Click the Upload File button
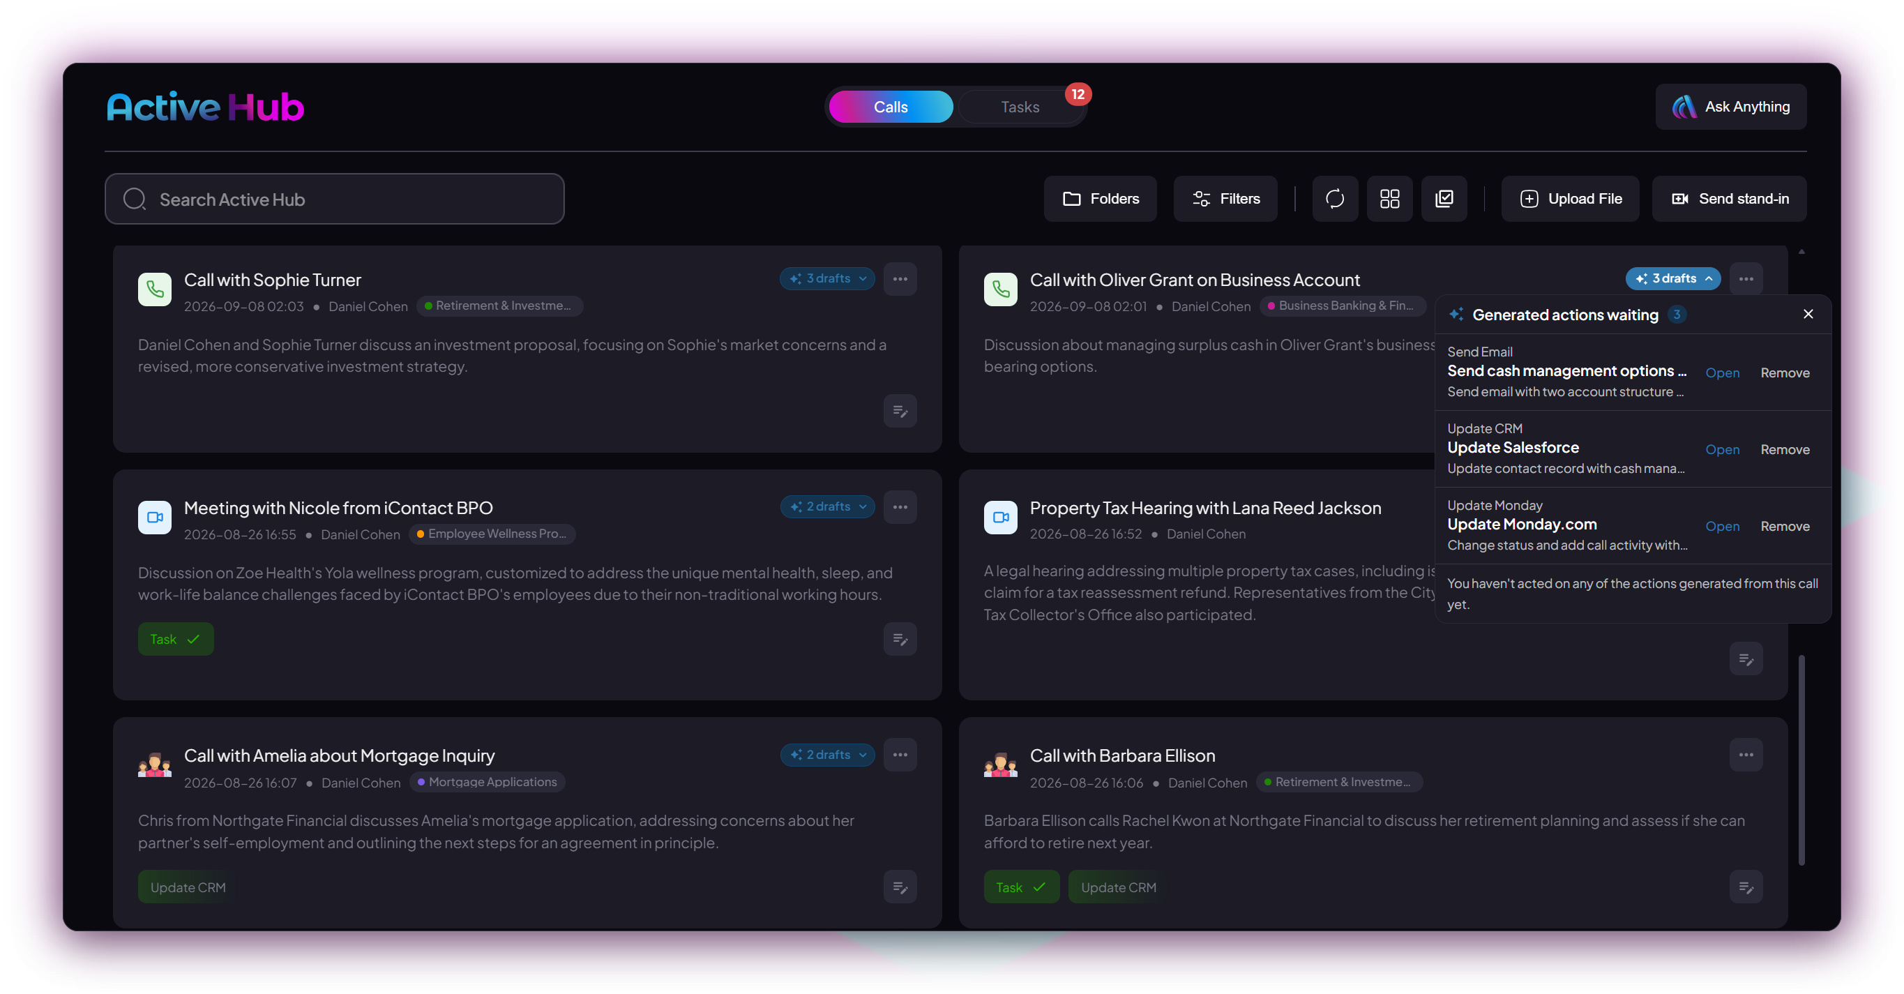Screen dimensions: 1904x994 pyautogui.click(x=1570, y=199)
